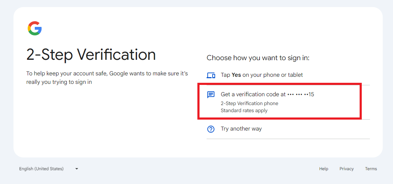This screenshot has width=393, height=184.
Task: Click the Google logo
Action: tap(35, 28)
